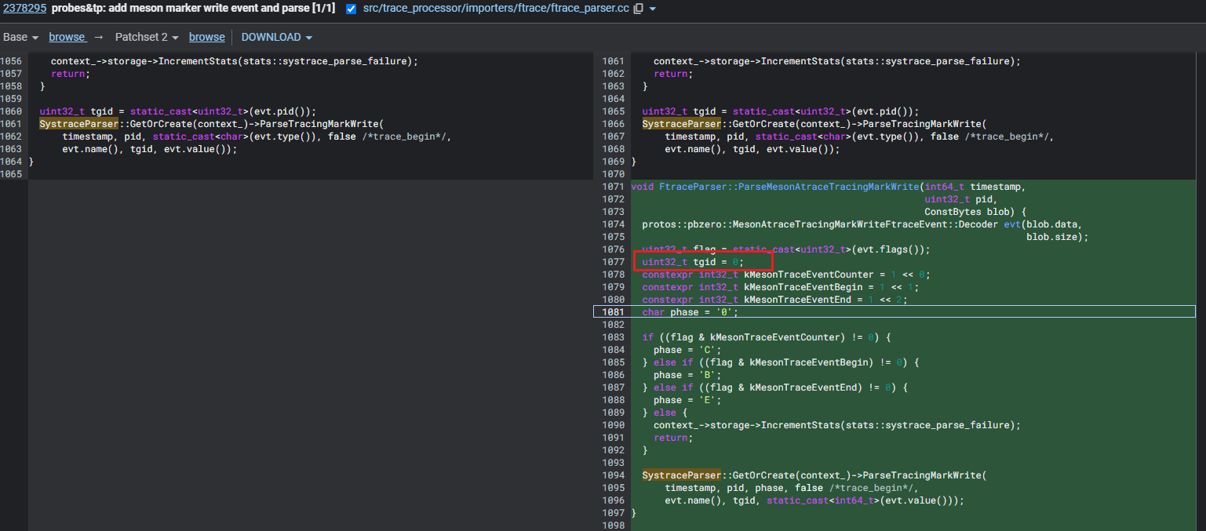
Task: Expand the DOWNLOAD menu
Action: coord(276,37)
